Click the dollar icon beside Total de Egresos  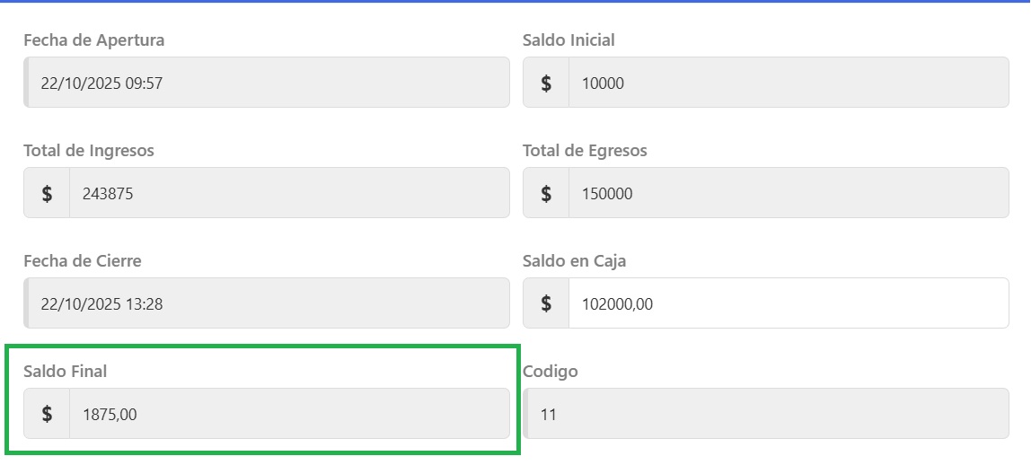[546, 193]
